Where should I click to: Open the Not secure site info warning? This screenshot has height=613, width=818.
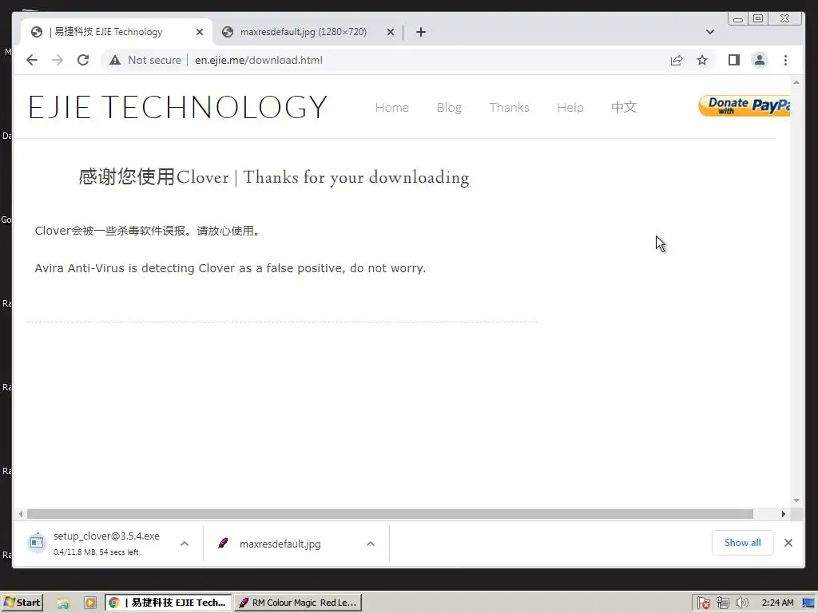145,60
